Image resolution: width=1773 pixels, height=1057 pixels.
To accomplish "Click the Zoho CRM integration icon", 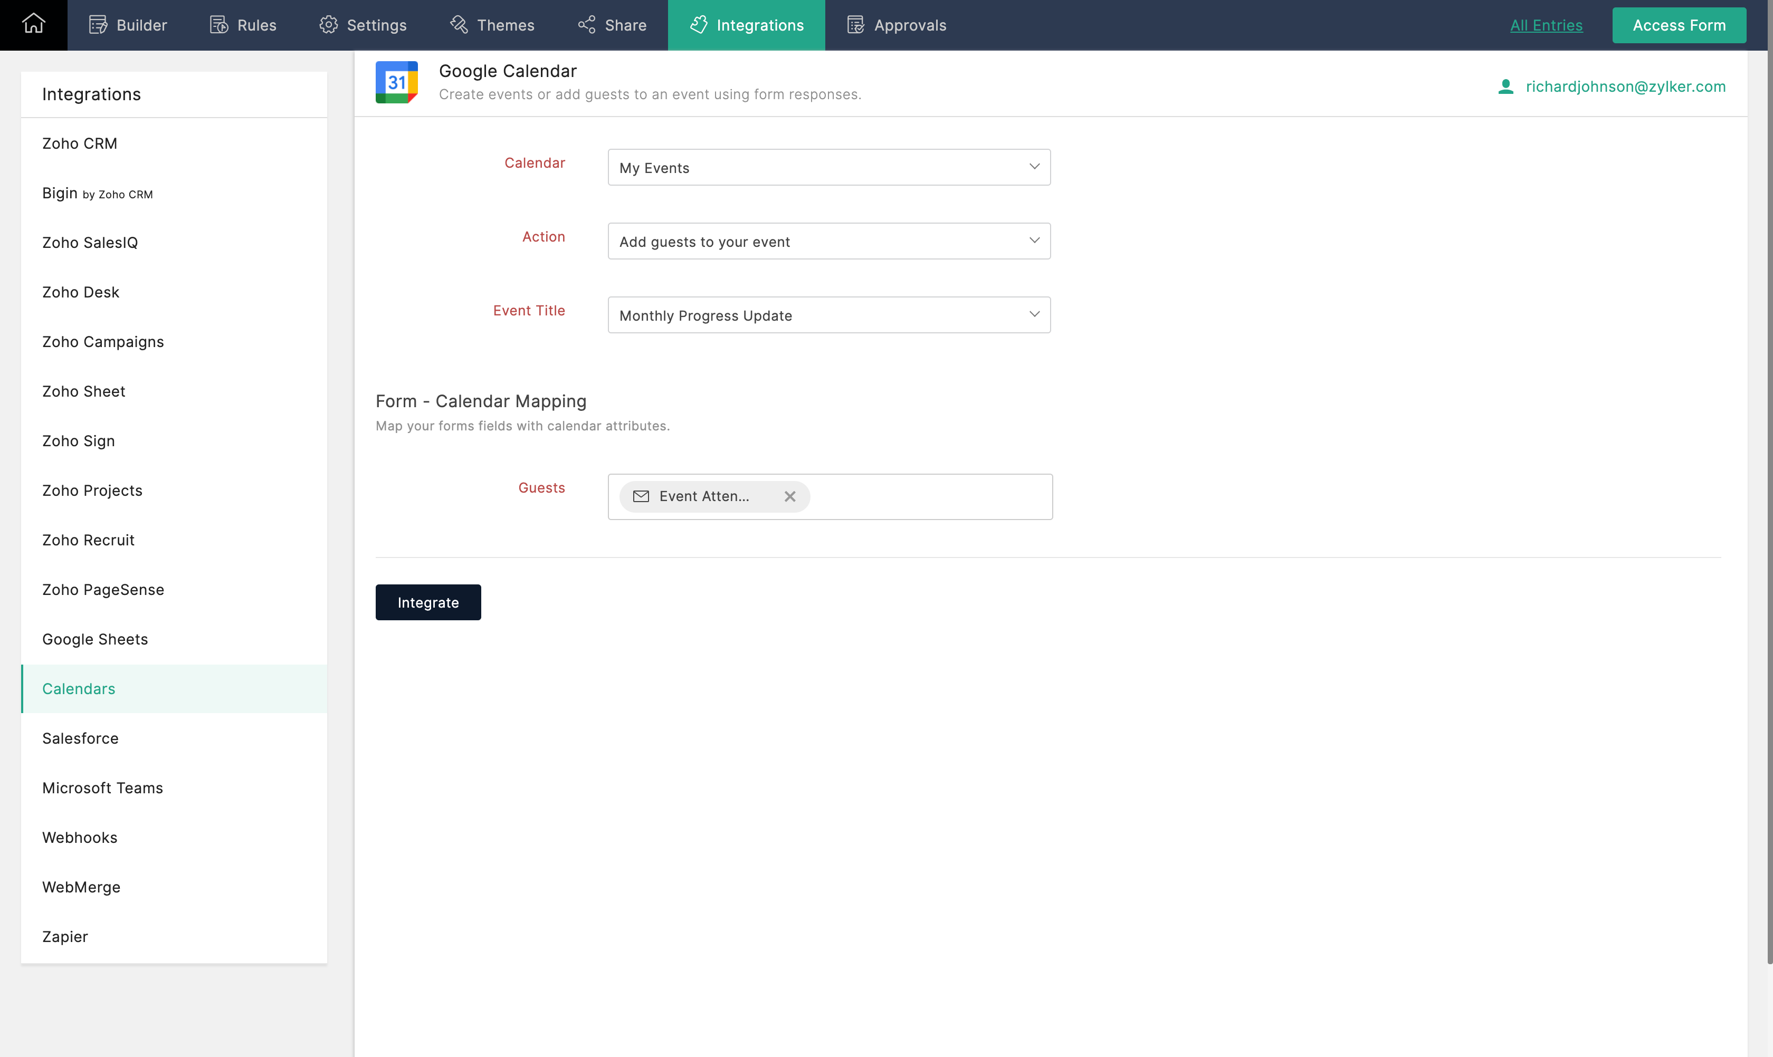I will (x=79, y=142).
